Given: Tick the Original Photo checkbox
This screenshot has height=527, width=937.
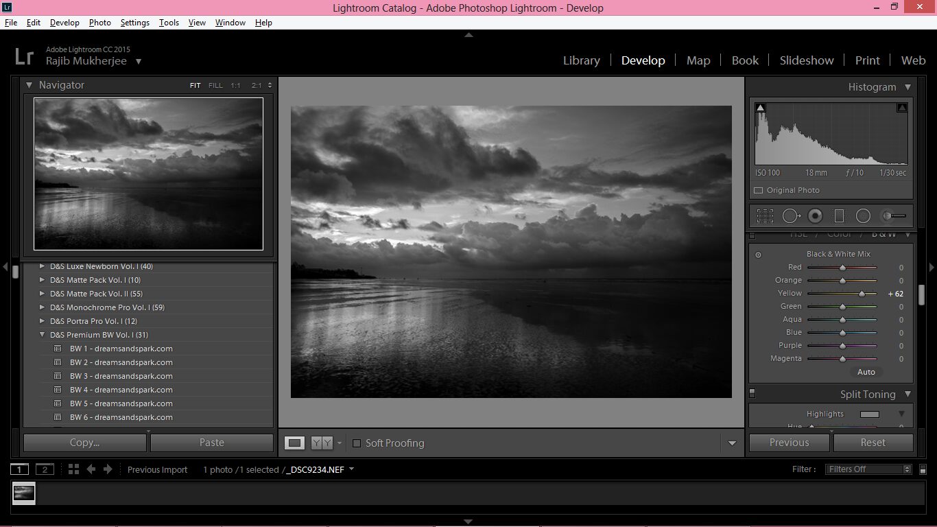Looking at the screenshot, I should [758, 191].
